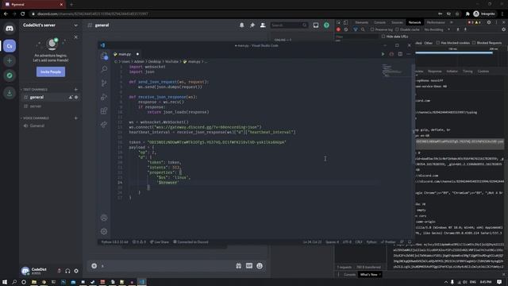
Task: Open pinned messages in general channel
Action: point(252,25)
